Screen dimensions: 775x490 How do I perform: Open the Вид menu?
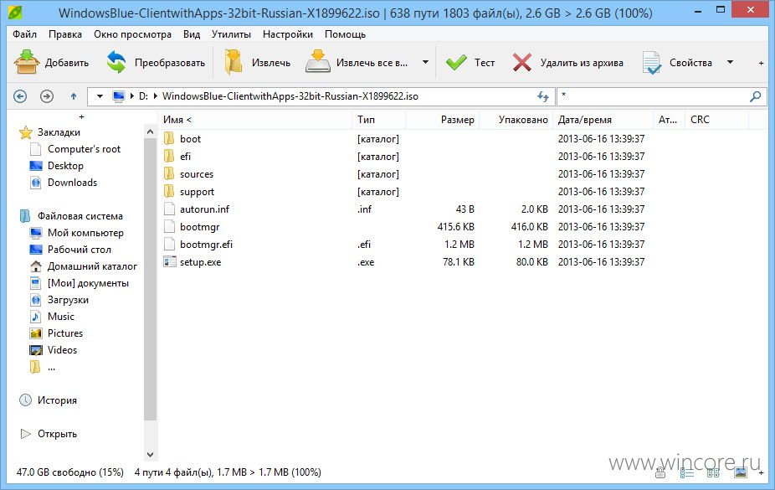pyautogui.click(x=192, y=34)
